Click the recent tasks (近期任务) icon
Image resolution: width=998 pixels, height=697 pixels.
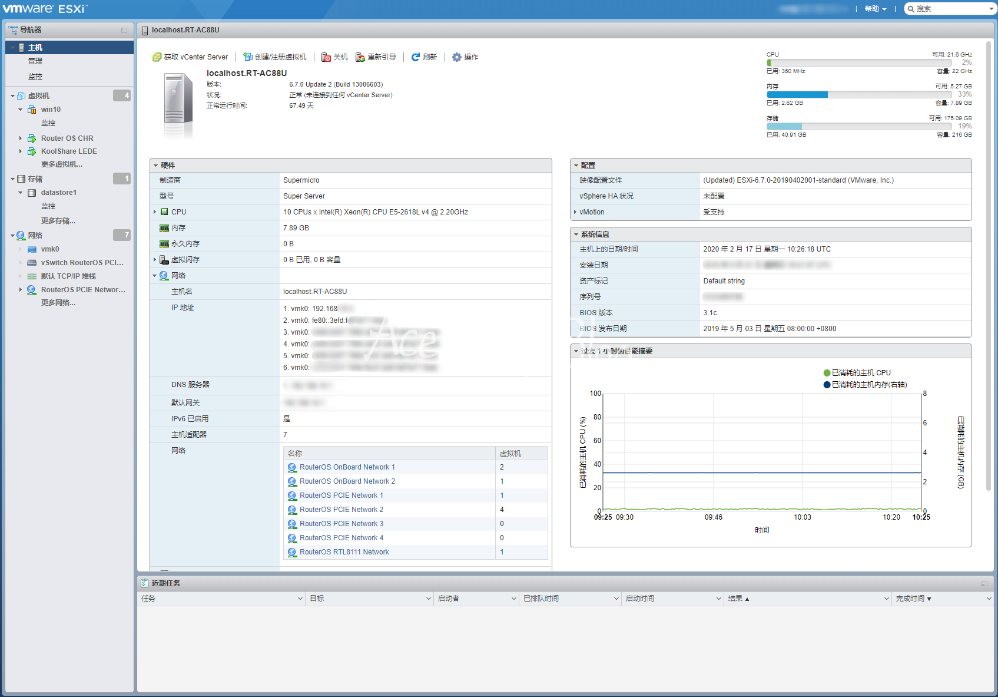pyautogui.click(x=144, y=583)
